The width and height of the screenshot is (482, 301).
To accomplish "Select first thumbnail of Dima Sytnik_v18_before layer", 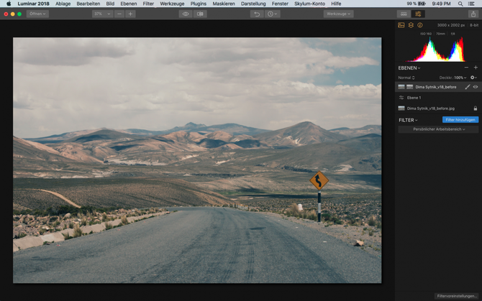I will [x=401, y=87].
